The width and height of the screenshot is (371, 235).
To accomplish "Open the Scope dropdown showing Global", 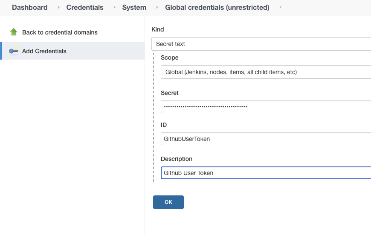I will (x=266, y=72).
